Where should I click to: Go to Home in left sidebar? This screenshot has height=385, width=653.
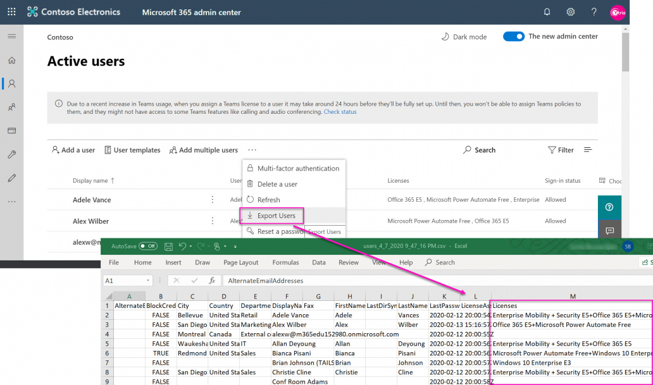[11, 60]
